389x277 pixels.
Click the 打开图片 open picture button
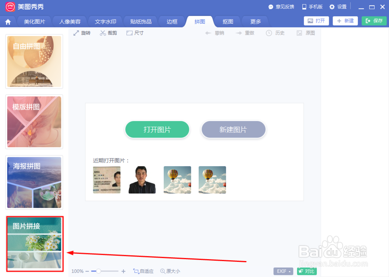[x=157, y=129]
